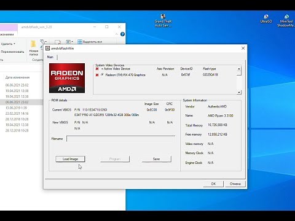Switch to the Main tab
Screen dimensions: 295x221
coord(50,57)
